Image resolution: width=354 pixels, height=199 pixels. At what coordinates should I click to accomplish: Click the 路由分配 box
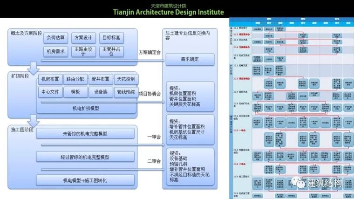point(75,79)
